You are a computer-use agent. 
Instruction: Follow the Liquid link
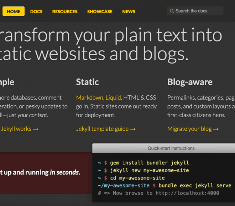pos(113,98)
